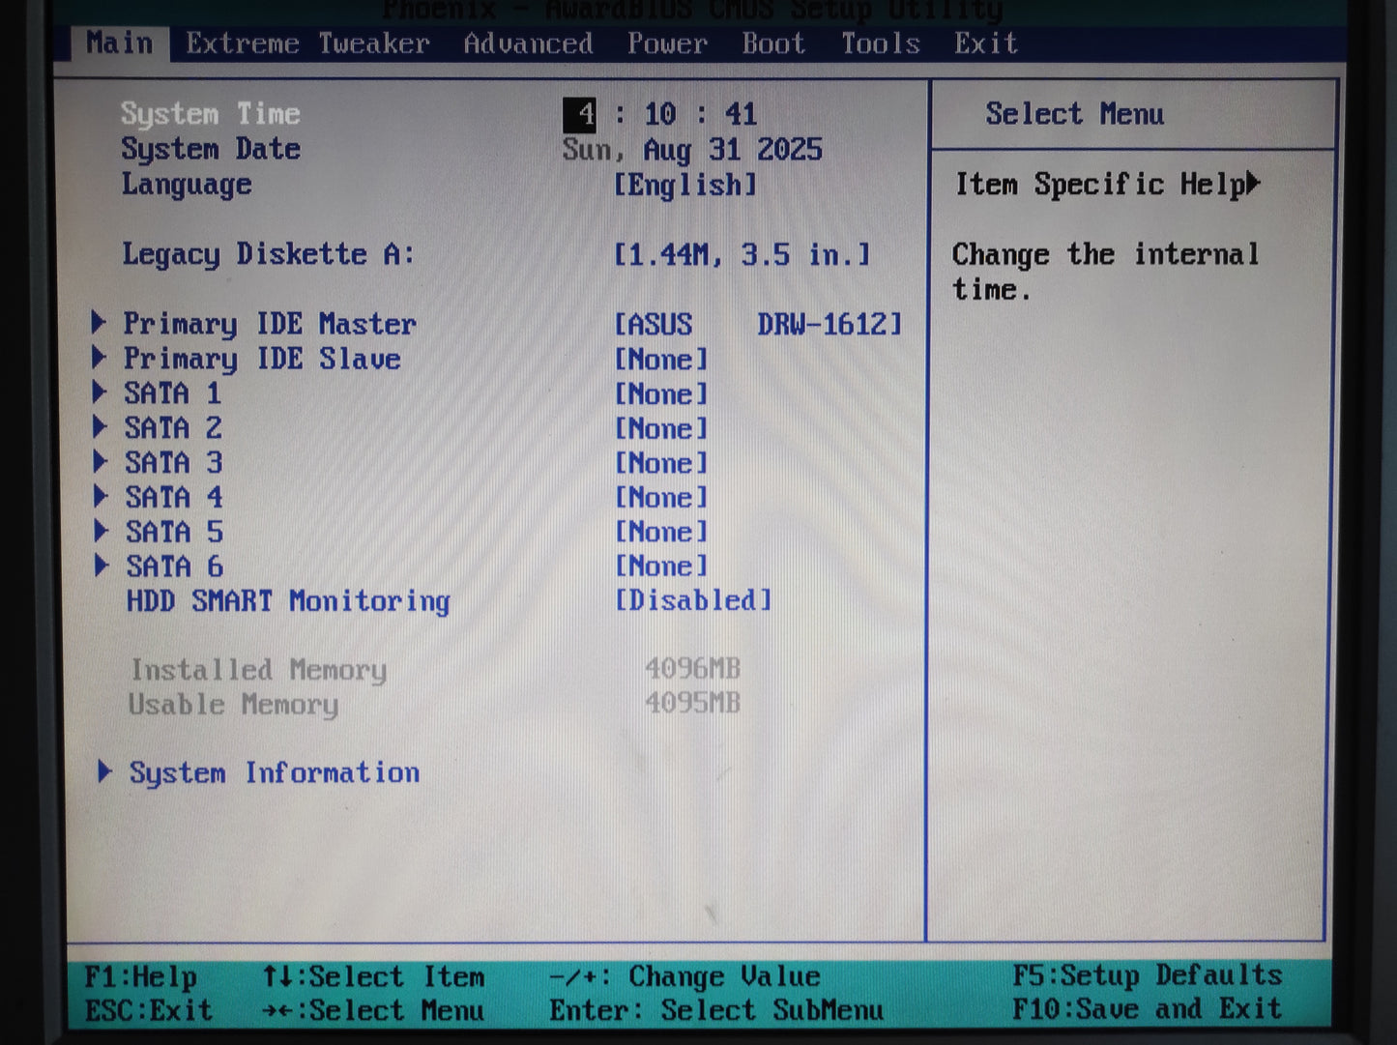Click the triangle next to SATA 3
Image resolution: width=1397 pixels, height=1045 pixels.
pos(100,462)
